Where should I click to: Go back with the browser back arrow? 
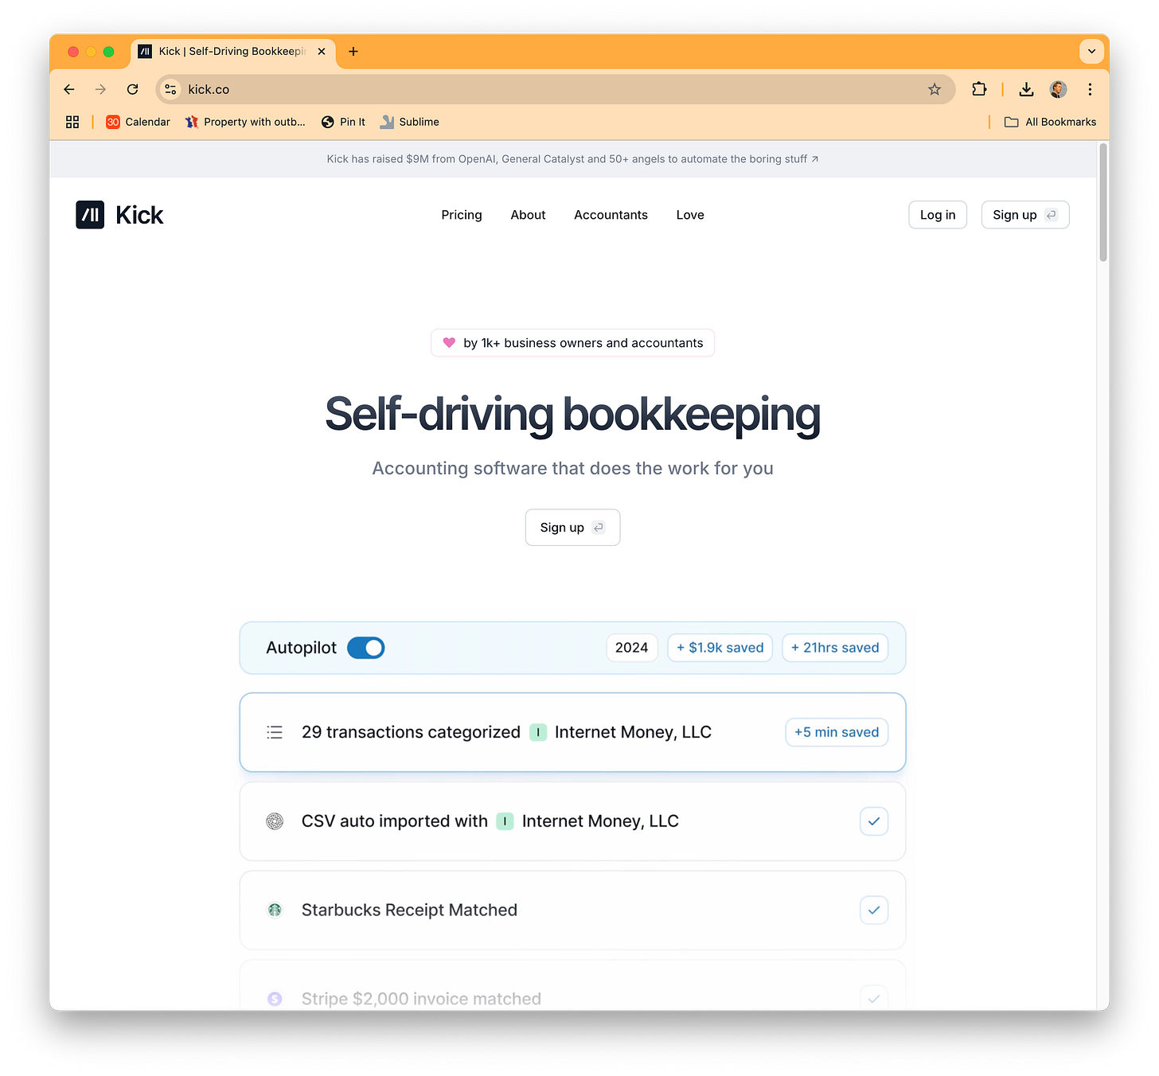pos(69,89)
